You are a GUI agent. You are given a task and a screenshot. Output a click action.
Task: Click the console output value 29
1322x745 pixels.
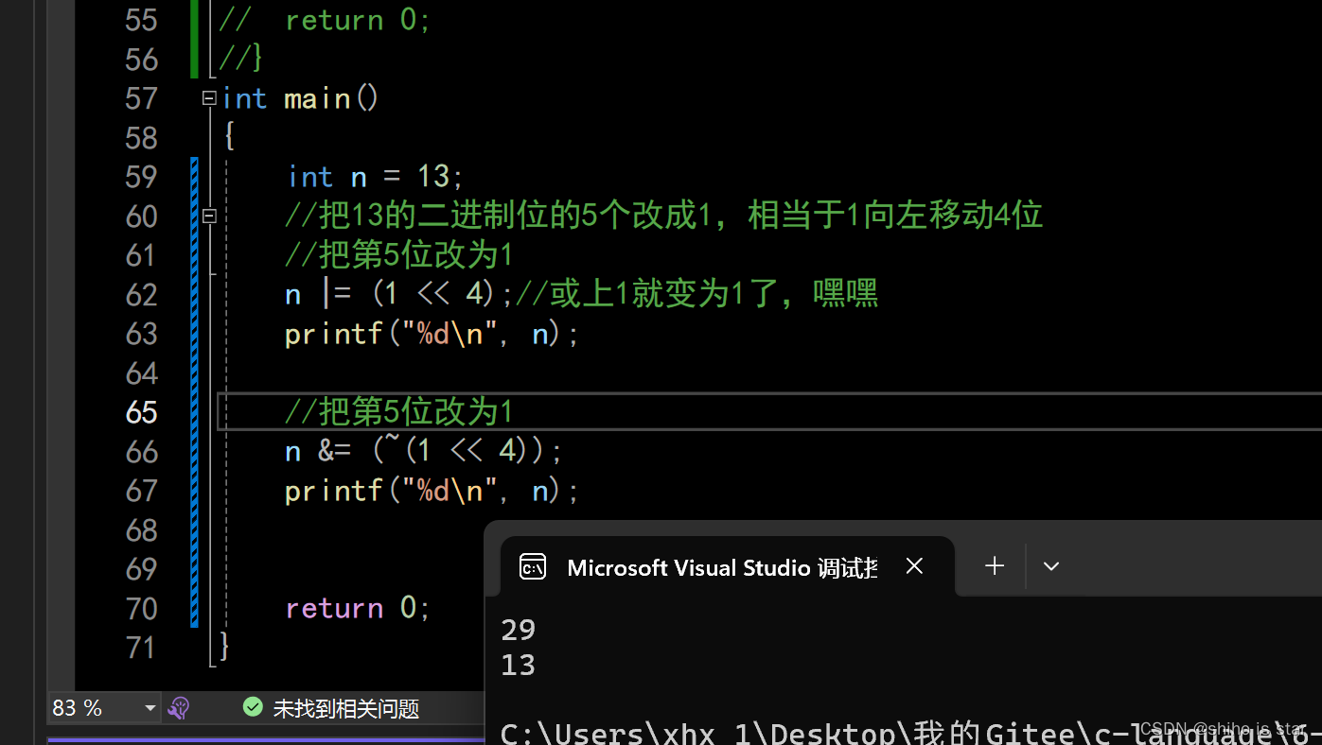(519, 631)
